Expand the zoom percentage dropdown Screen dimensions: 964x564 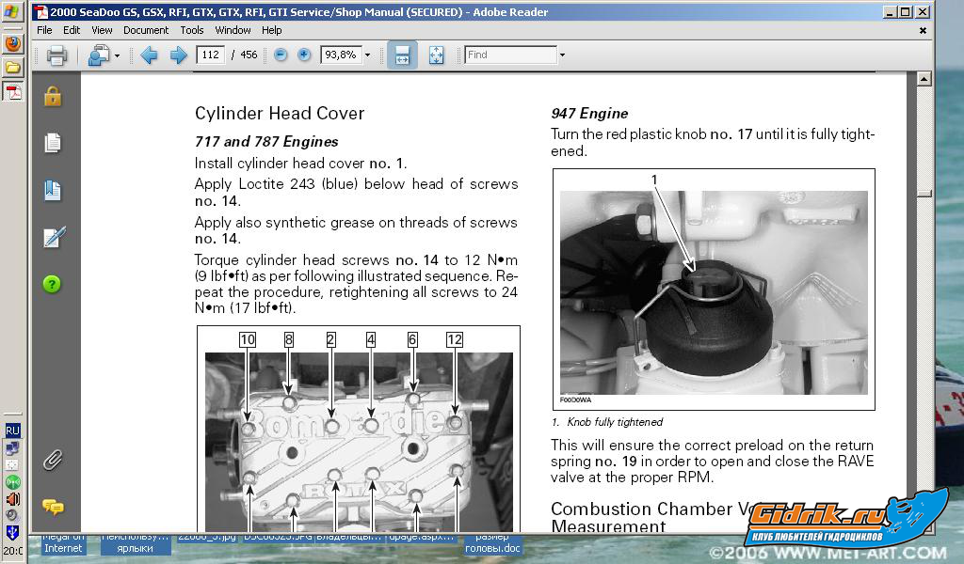click(366, 55)
